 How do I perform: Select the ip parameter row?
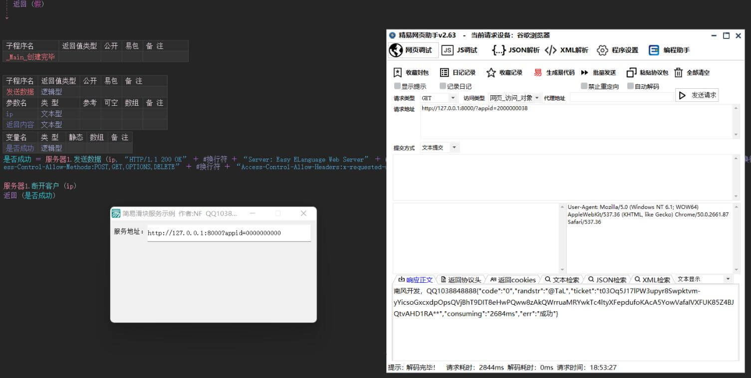[x=84, y=114]
